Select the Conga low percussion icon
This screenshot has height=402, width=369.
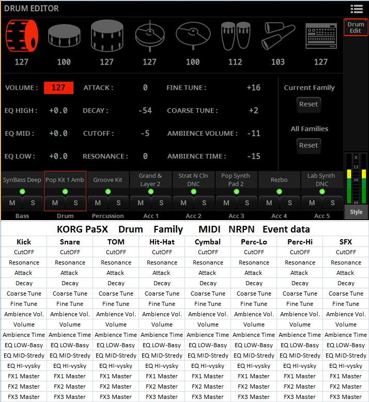[236, 36]
